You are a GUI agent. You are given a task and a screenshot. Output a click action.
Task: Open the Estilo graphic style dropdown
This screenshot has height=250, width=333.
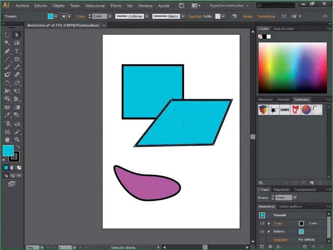[x=223, y=16]
